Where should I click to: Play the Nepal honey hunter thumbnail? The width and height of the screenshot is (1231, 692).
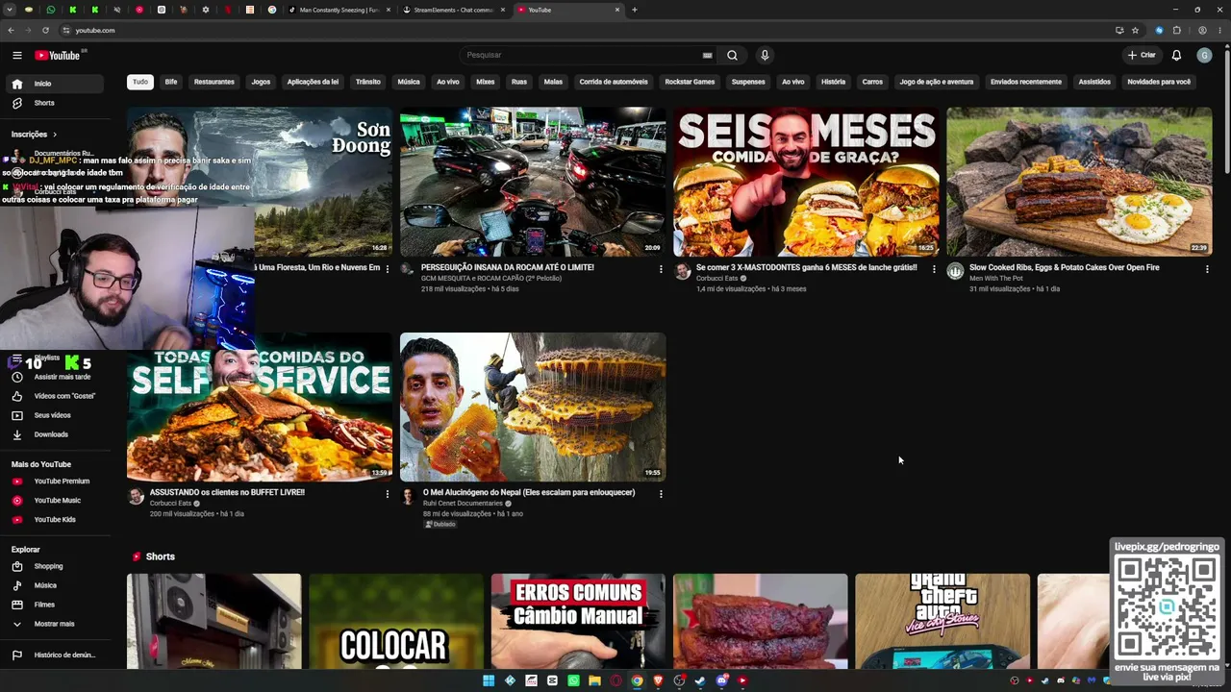[533, 407]
